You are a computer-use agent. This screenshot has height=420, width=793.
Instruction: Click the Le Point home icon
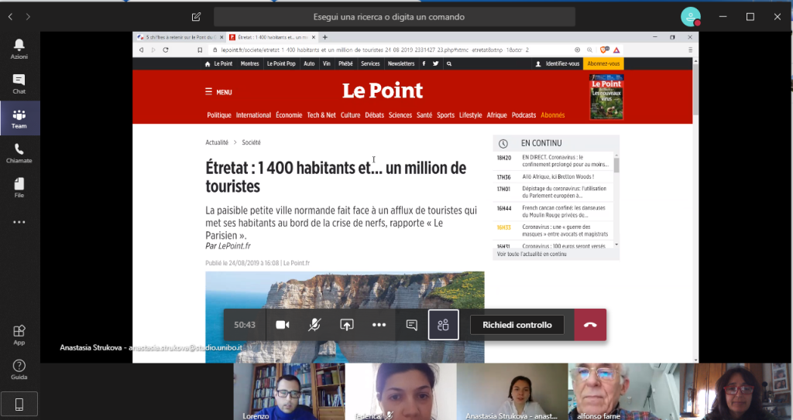[x=208, y=63]
